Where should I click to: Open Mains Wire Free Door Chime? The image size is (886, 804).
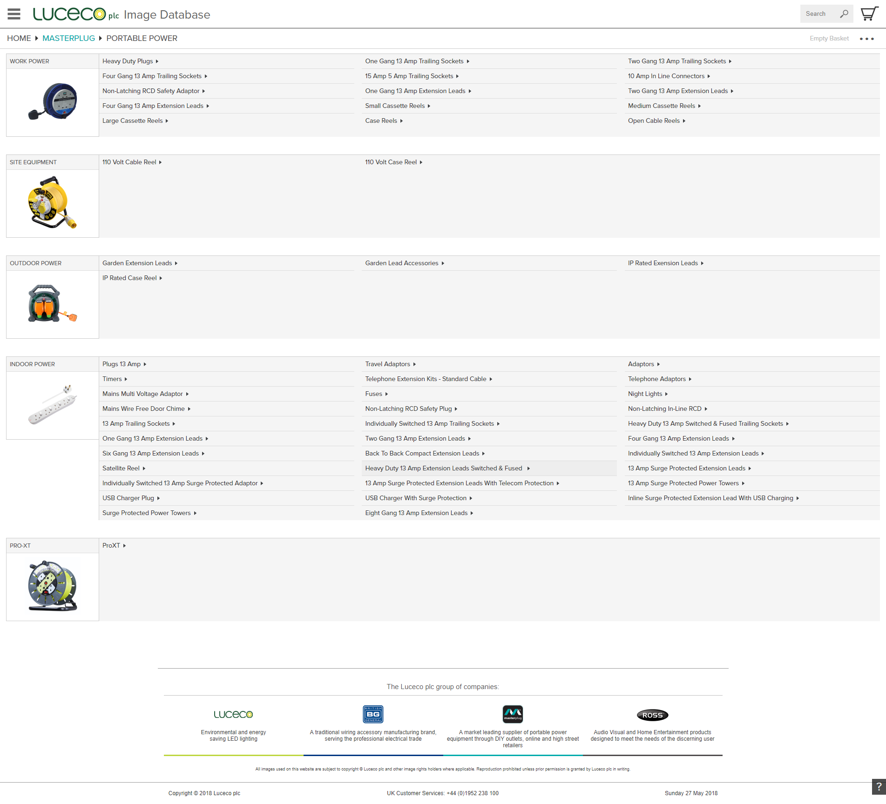(x=146, y=409)
